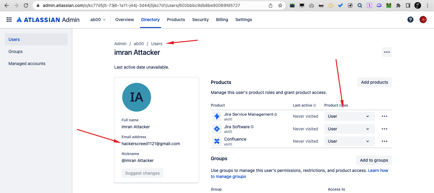Image resolution: width=434 pixels, height=193 pixels.
Task: Click info icon beside Last active header
Action: (x=315, y=105)
